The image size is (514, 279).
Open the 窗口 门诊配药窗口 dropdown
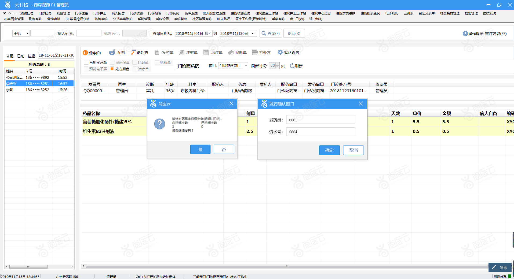tap(246, 66)
